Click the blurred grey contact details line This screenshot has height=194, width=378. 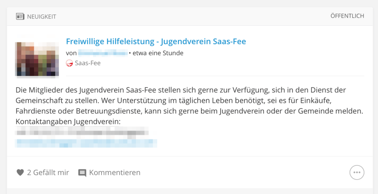pyautogui.click(x=82, y=132)
